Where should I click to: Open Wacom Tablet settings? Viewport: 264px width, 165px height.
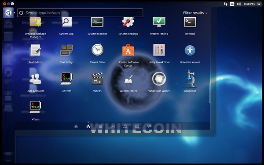[x=128, y=79]
